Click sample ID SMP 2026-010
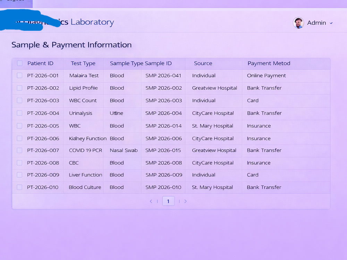This screenshot has height=260, width=347. (x=163, y=187)
